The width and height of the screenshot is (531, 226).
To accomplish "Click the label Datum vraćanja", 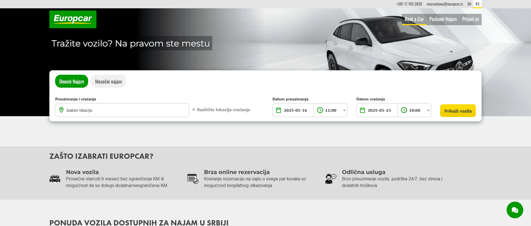I will coord(371,99).
